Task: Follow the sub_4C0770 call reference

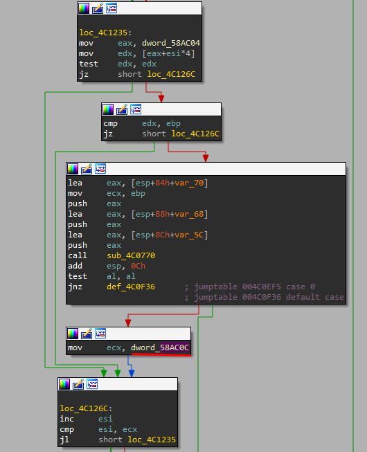Action: 131,255
